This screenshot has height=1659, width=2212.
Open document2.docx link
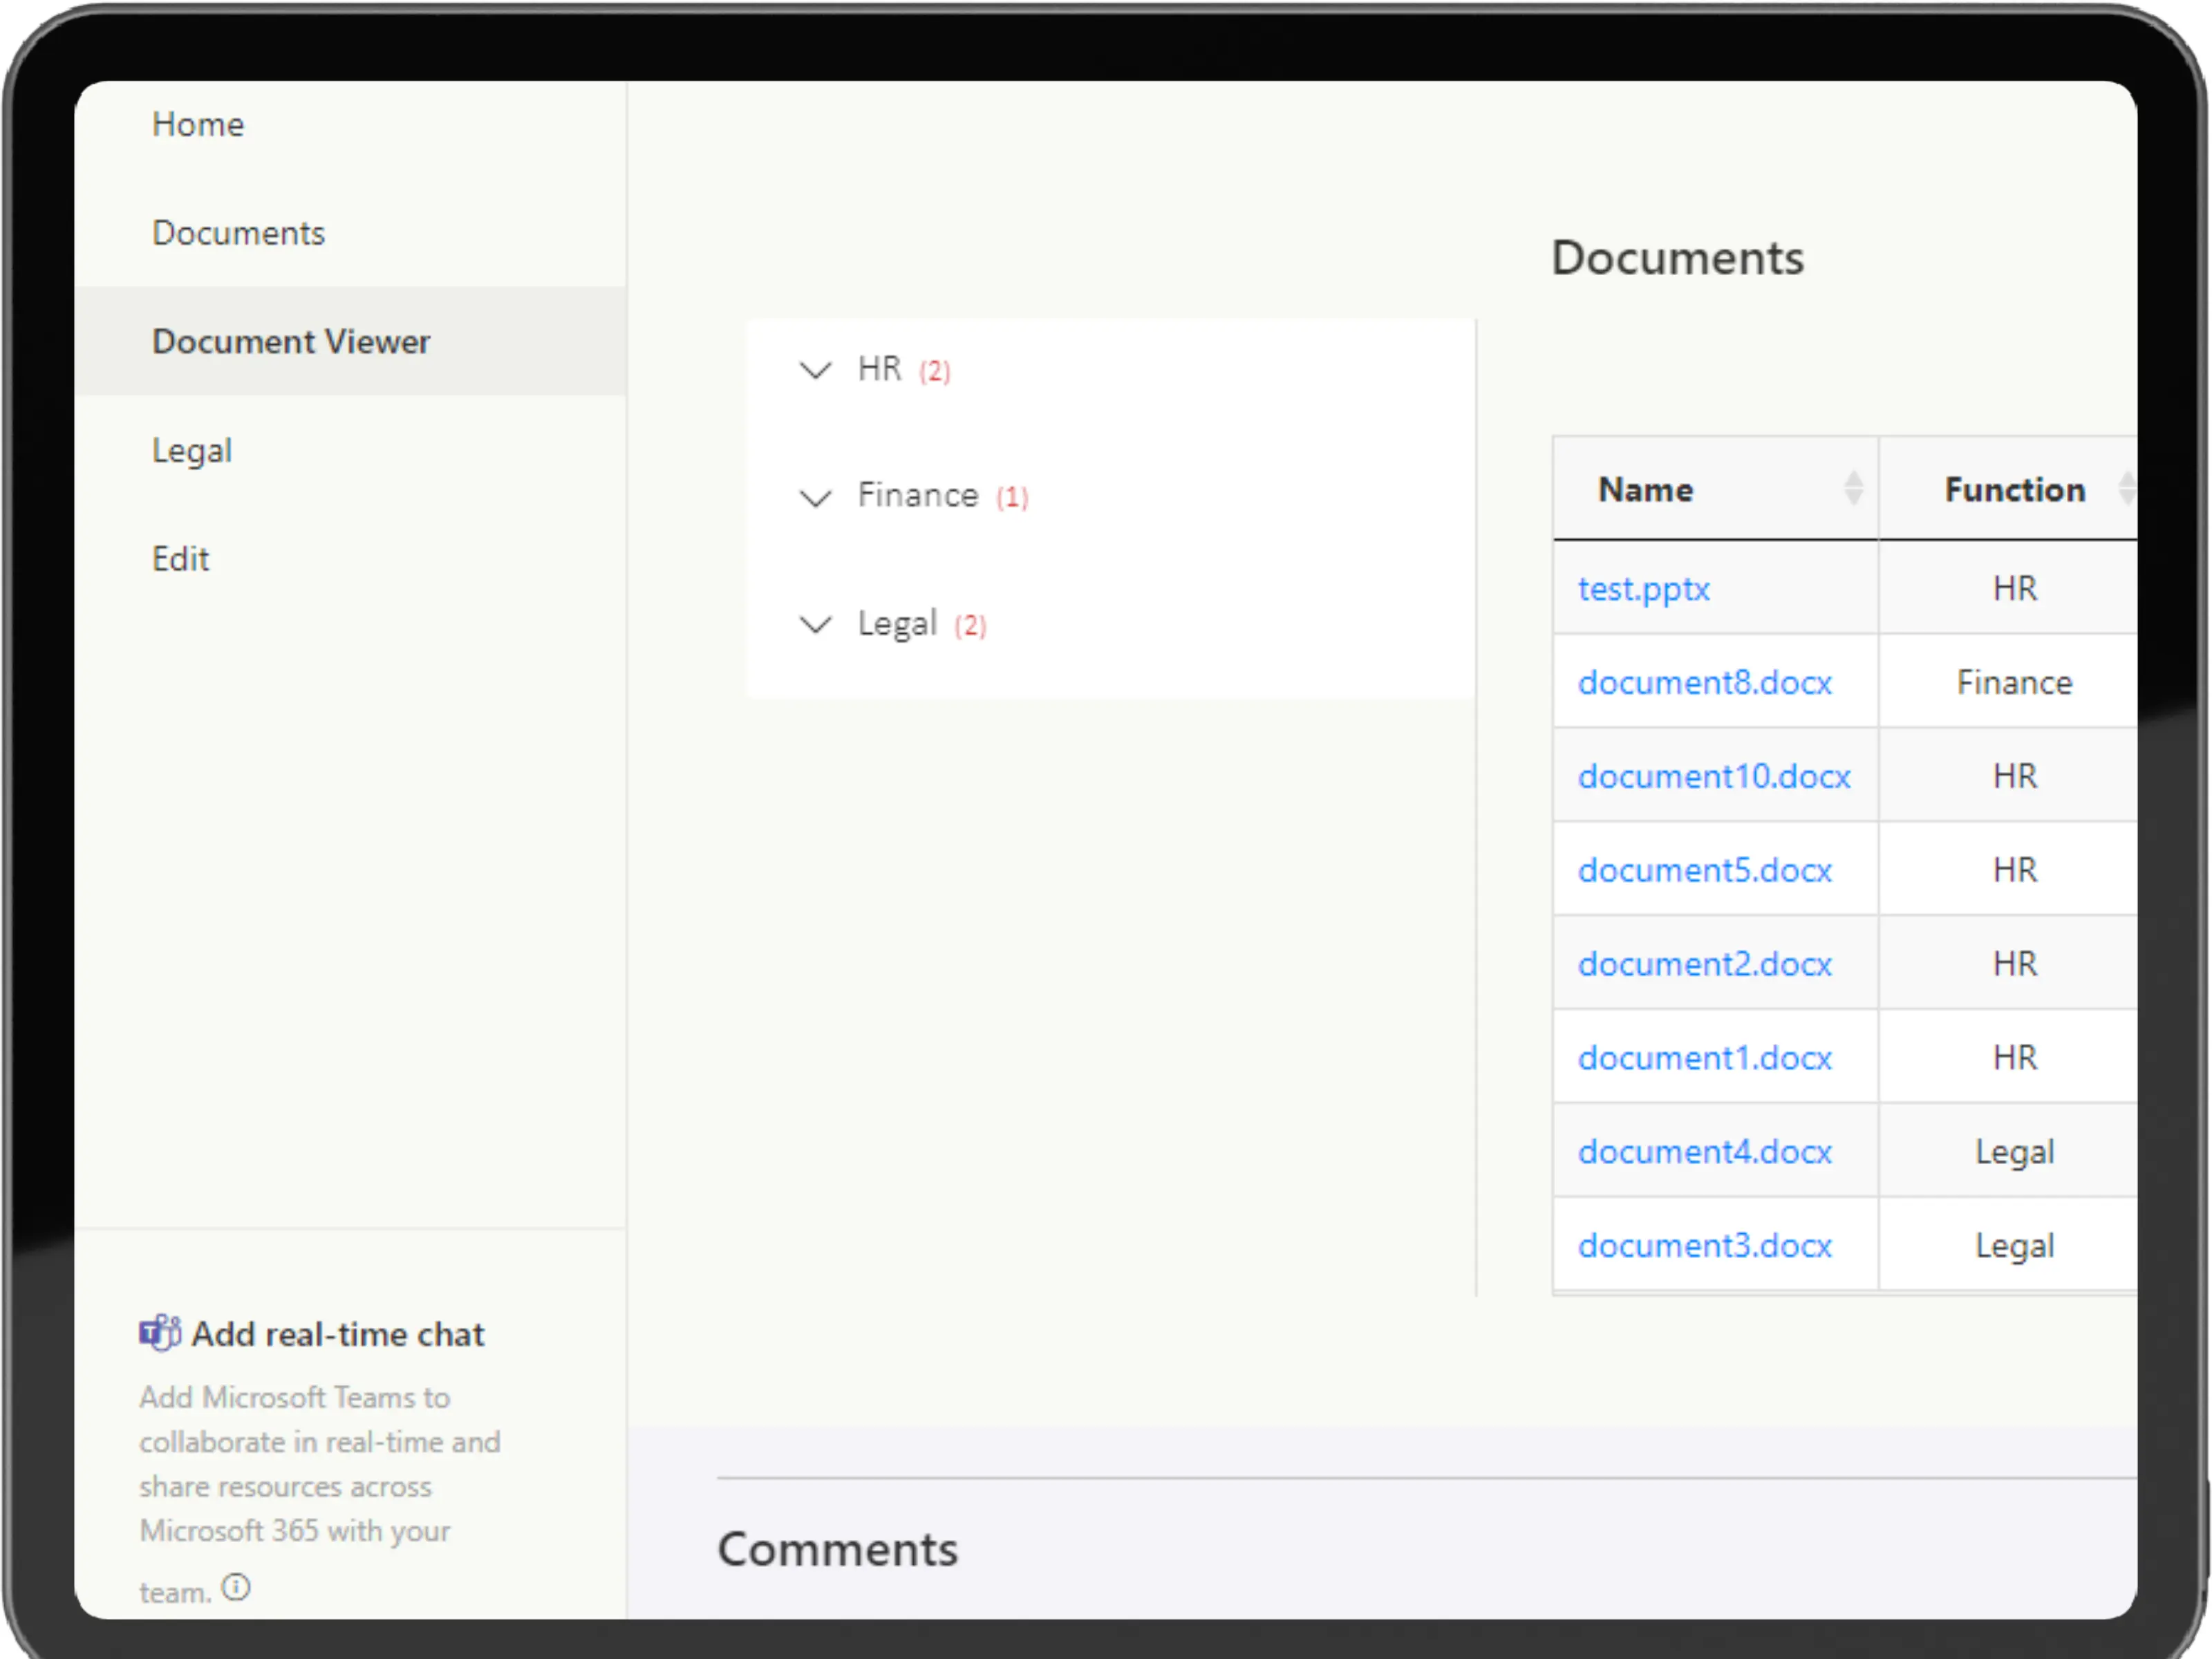tap(1704, 964)
